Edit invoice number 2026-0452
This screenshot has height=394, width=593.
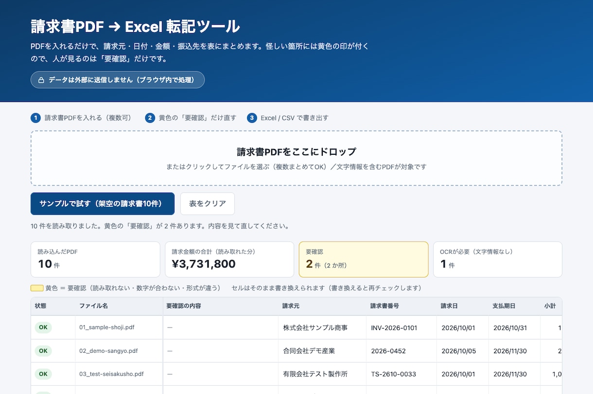401,351
